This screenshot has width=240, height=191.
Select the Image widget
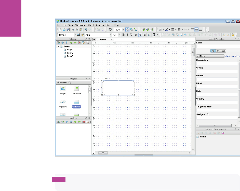pyautogui.click(x=63, y=90)
